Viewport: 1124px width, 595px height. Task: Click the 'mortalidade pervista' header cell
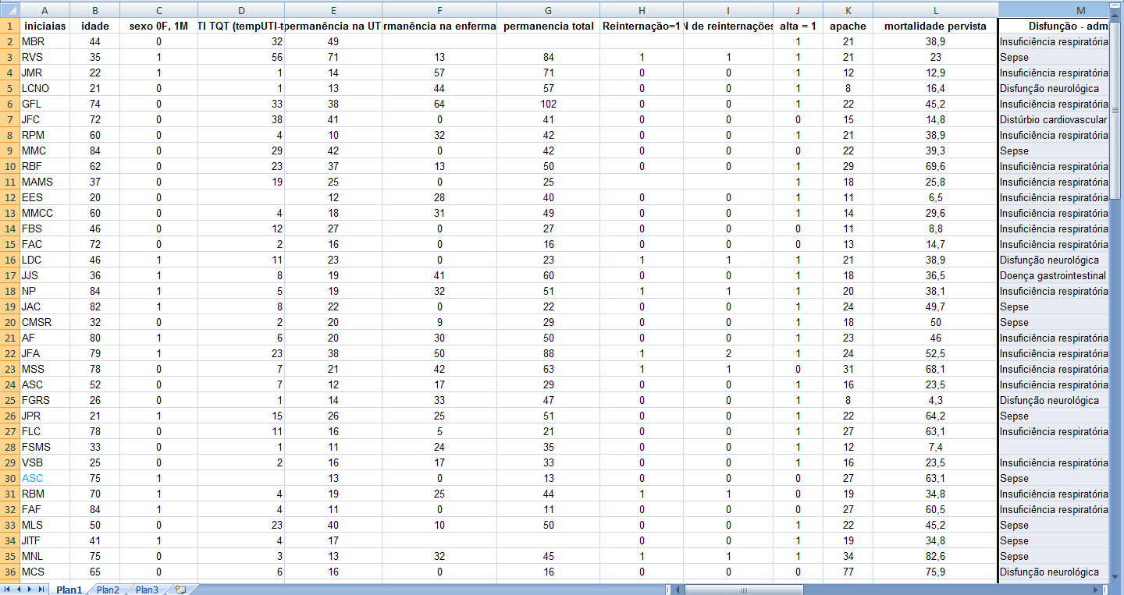(935, 26)
